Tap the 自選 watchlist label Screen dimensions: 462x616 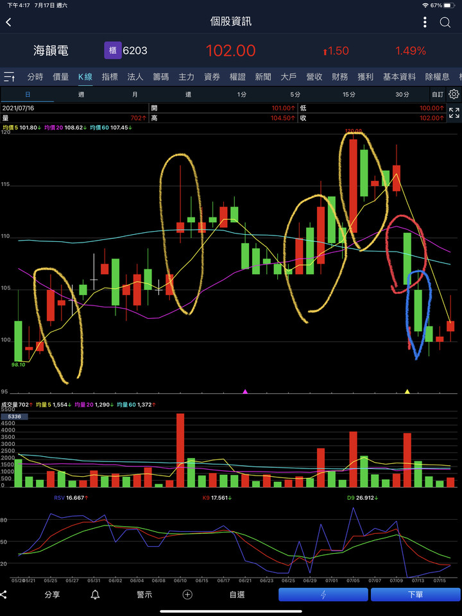pyautogui.click(x=237, y=595)
